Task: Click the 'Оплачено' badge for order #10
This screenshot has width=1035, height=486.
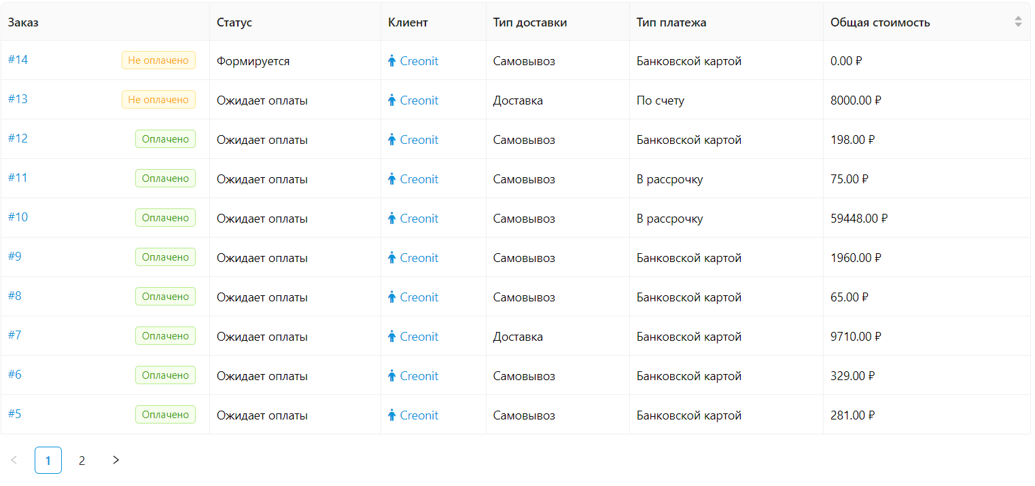Action: [x=165, y=218]
